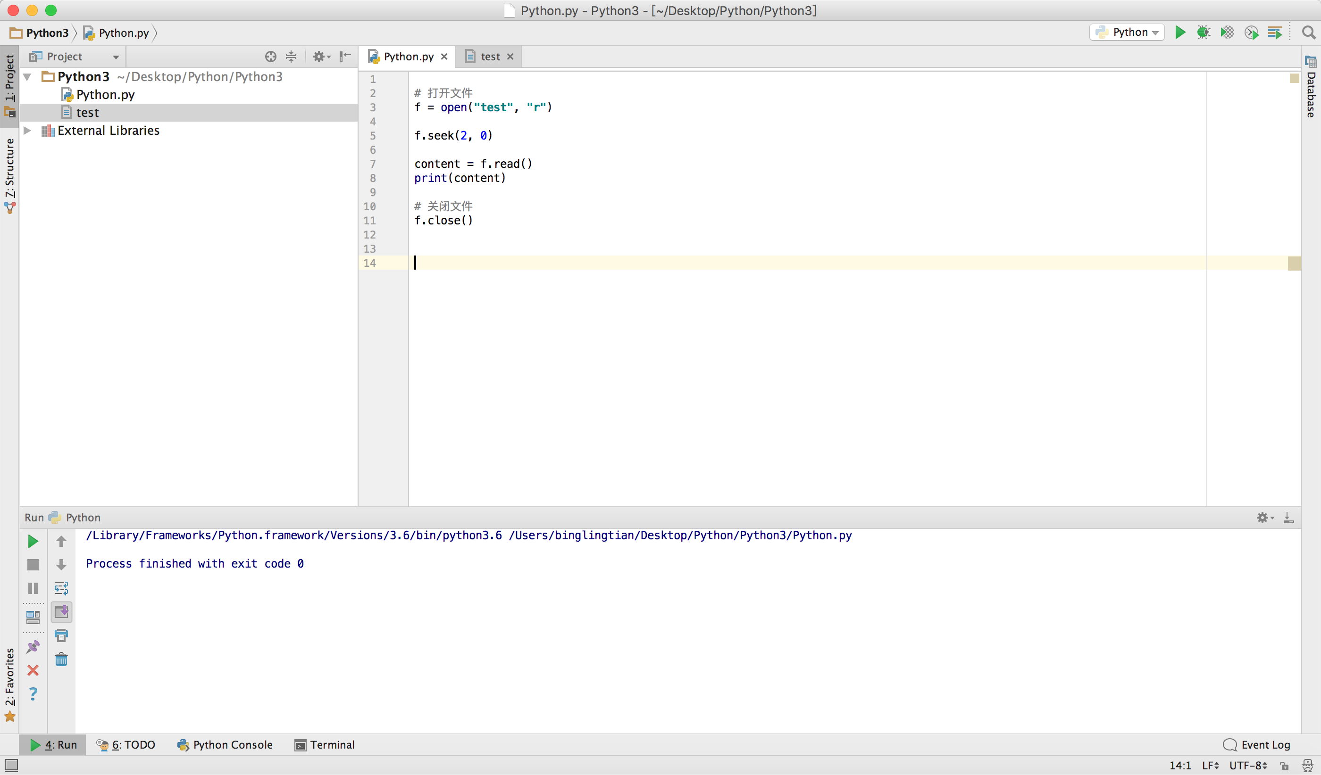Open the Python run configuration dropdown

(x=1127, y=33)
